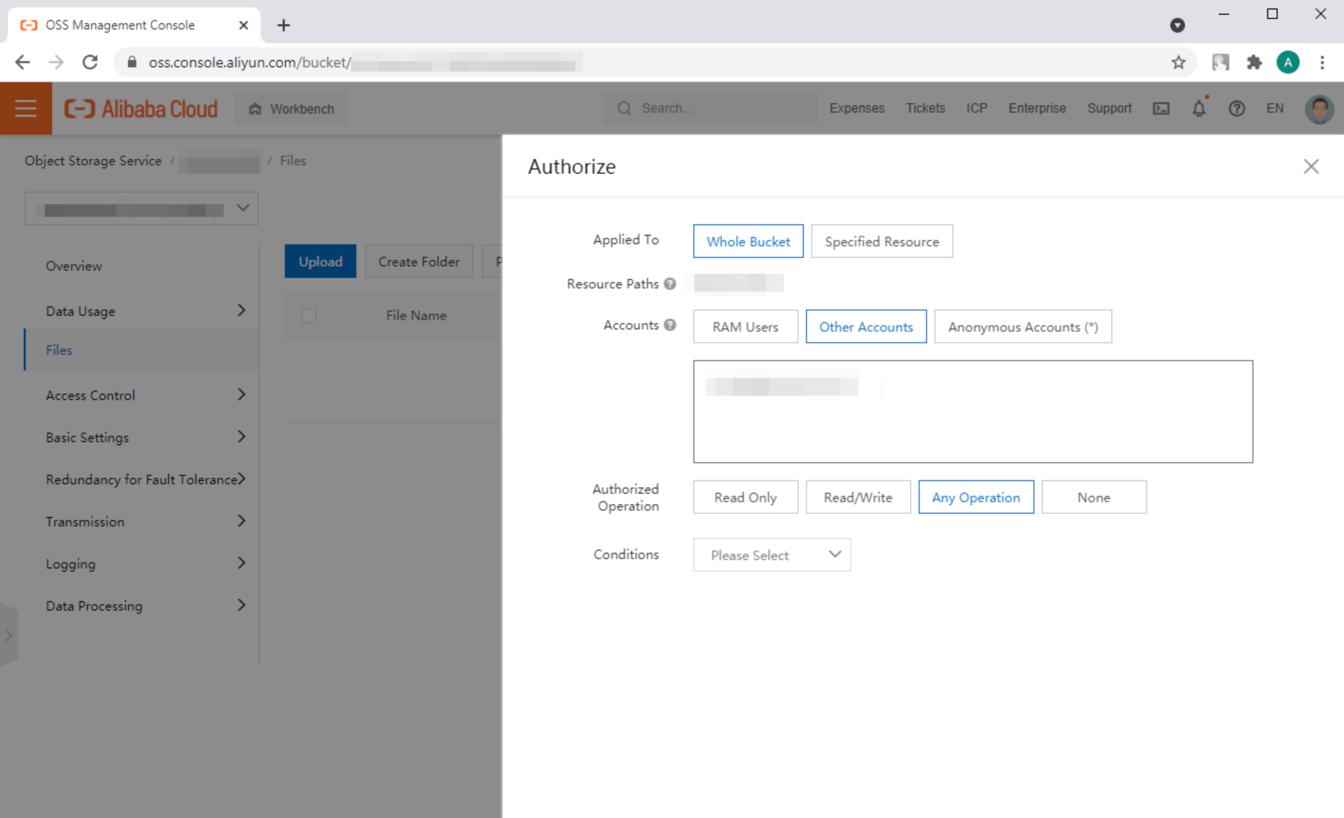
Task: Open Expenses in the top navigation
Action: (857, 108)
